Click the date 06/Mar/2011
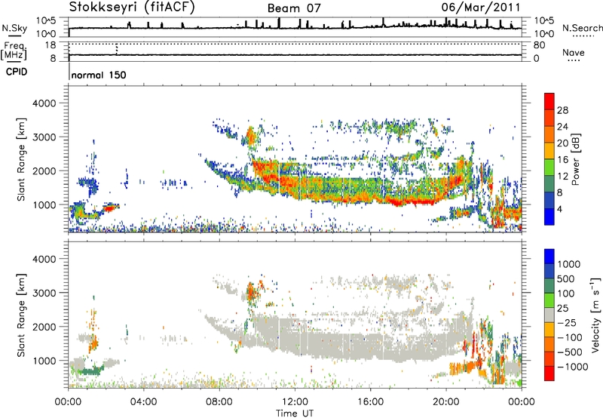The image size is (603, 418). pos(481,8)
